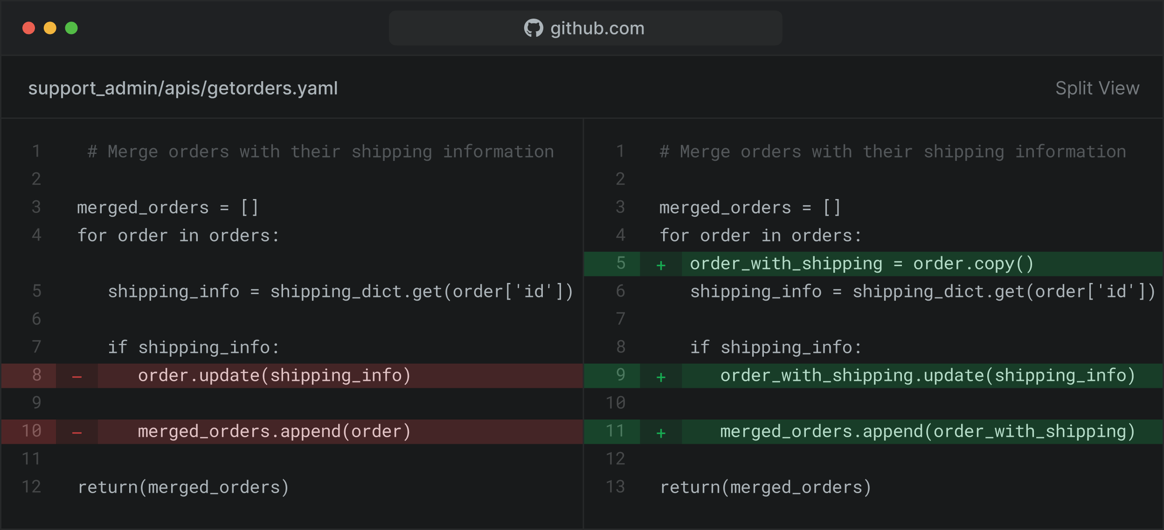Screen dimensions: 1164x530
Task: Click the minus marker on removed line 10
Action: click(77, 433)
